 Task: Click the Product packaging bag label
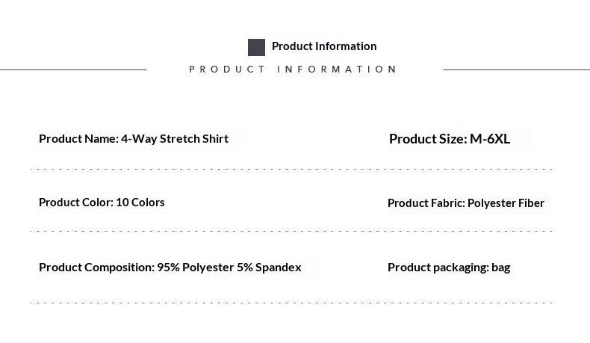point(448,268)
